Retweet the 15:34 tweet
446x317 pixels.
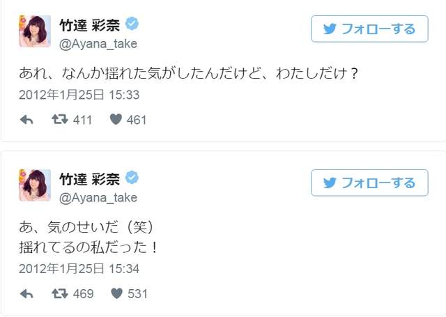61,293
